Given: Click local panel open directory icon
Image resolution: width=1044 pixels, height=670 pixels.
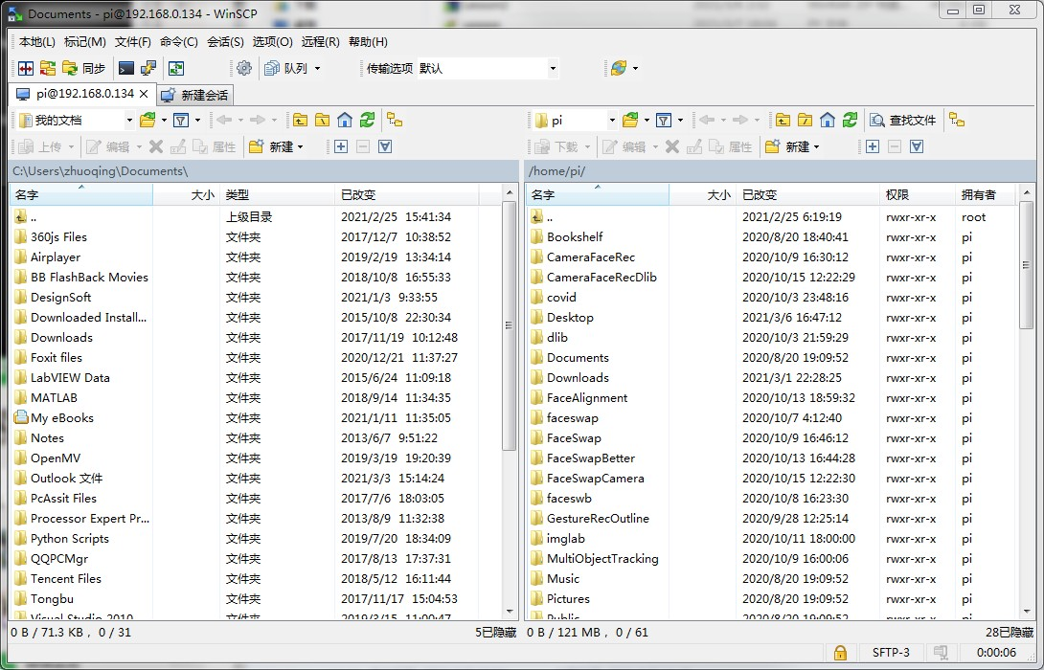Looking at the screenshot, I should [148, 121].
